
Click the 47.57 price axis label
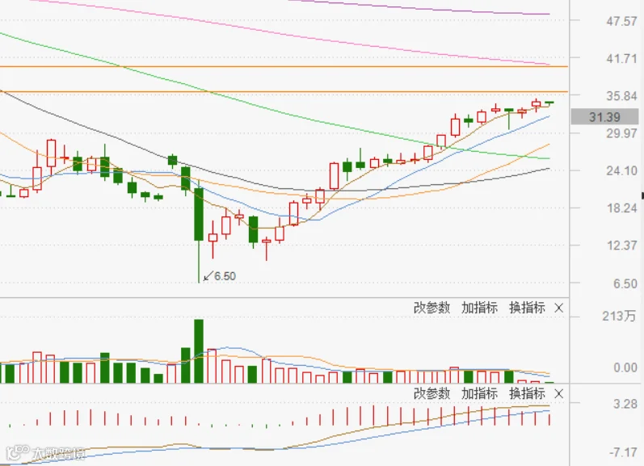[x=621, y=21]
